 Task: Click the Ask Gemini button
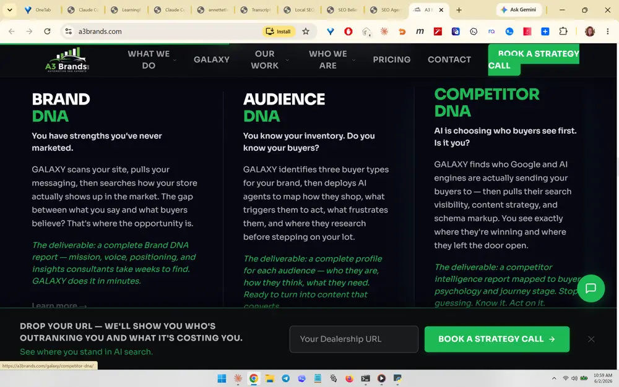(x=519, y=9)
